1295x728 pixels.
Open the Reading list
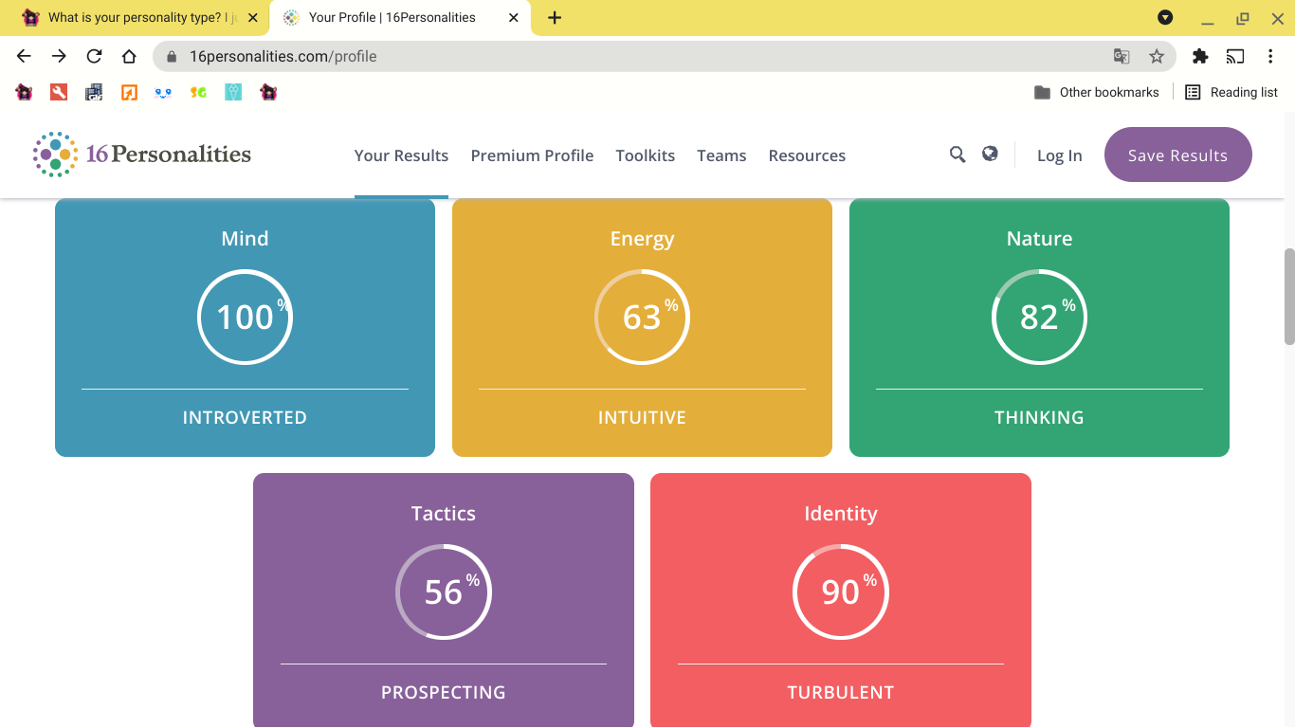1231,92
